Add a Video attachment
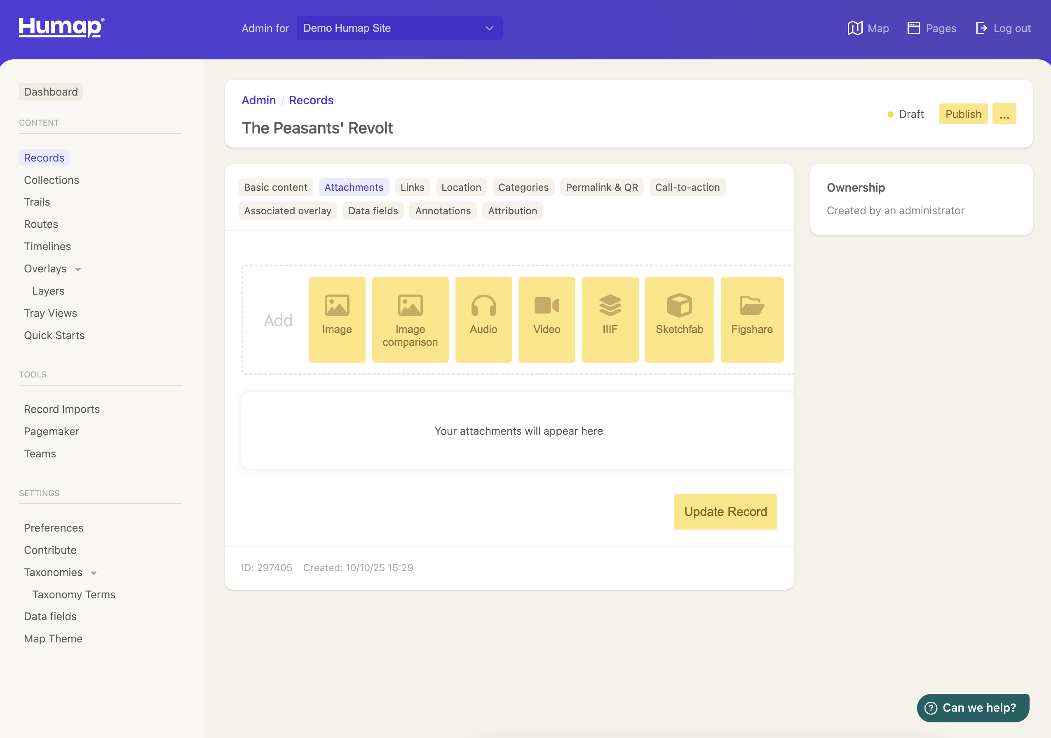This screenshot has height=738, width=1051. click(547, 319)
